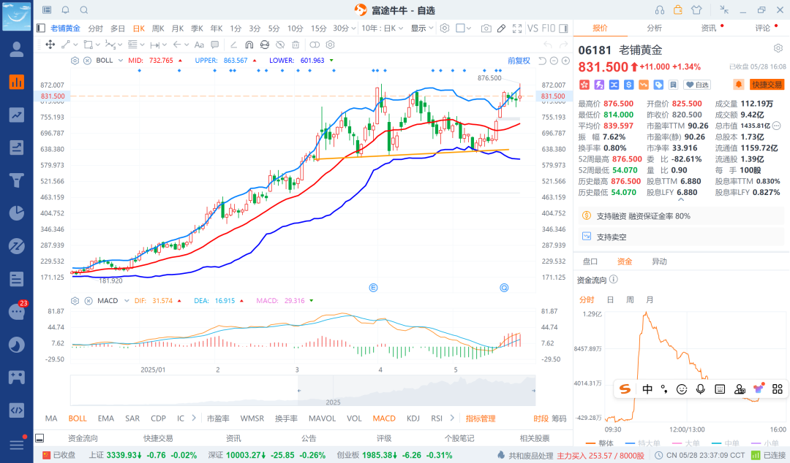790x463 pixels.
Task: Open the stock note icon beside 自选
Action: [673, 85]
